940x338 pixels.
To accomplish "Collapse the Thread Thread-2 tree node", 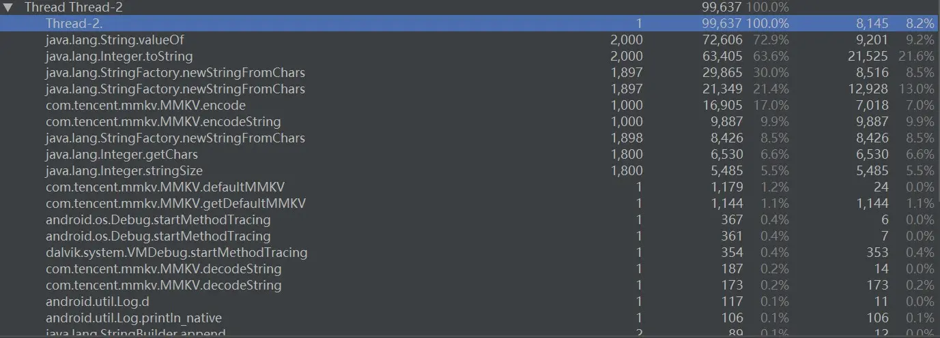I will click(9, 7).
